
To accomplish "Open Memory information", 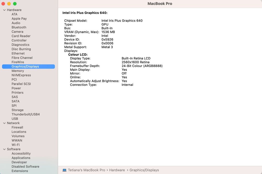I will coord(18,71).
